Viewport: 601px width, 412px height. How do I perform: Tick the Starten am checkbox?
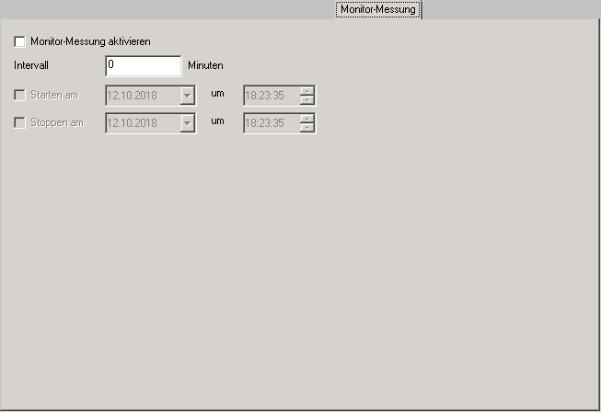20,95
